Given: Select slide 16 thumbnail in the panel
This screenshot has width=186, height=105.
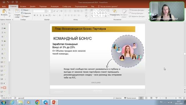Looking at the screenshot, I should [x=5, y=87].
